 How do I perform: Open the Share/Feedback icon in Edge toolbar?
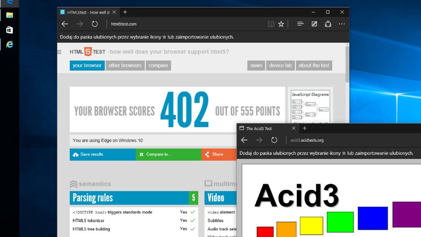click(328, 24)
